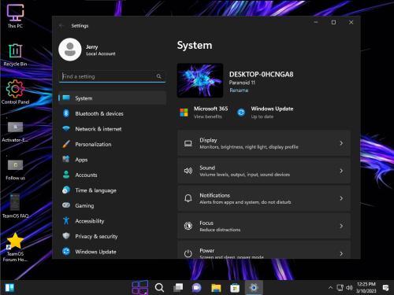Open Accounts category in sidebar
Image resolution: width=394 pixels, height=295 pixels.
(113, 175)
